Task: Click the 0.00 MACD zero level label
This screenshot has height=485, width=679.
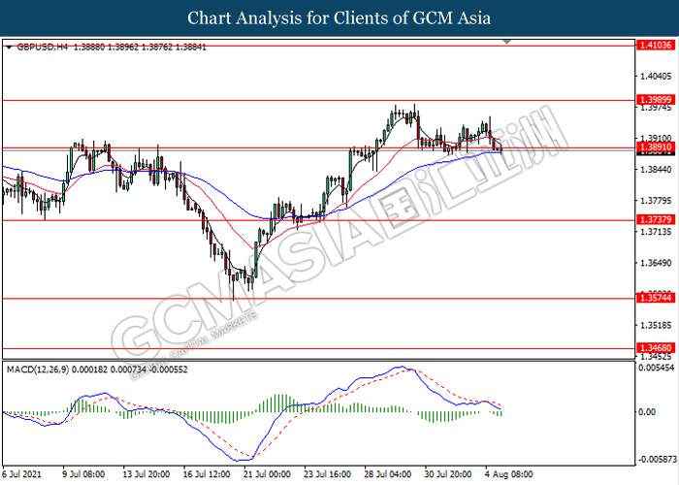Action: [x=647, y=412]
